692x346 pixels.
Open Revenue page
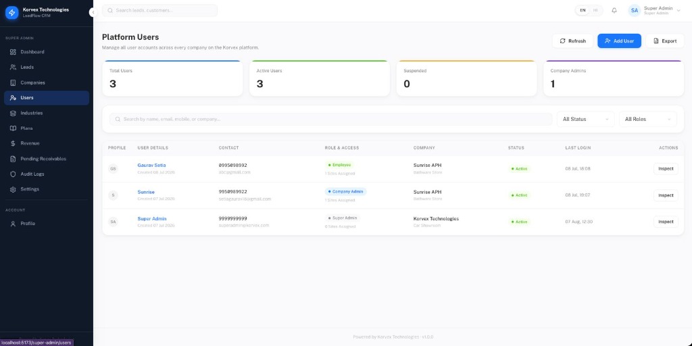coord(47,143)
